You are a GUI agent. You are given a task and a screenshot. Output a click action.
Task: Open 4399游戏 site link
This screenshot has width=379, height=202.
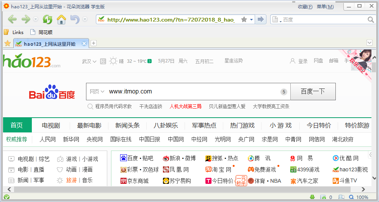305,170
